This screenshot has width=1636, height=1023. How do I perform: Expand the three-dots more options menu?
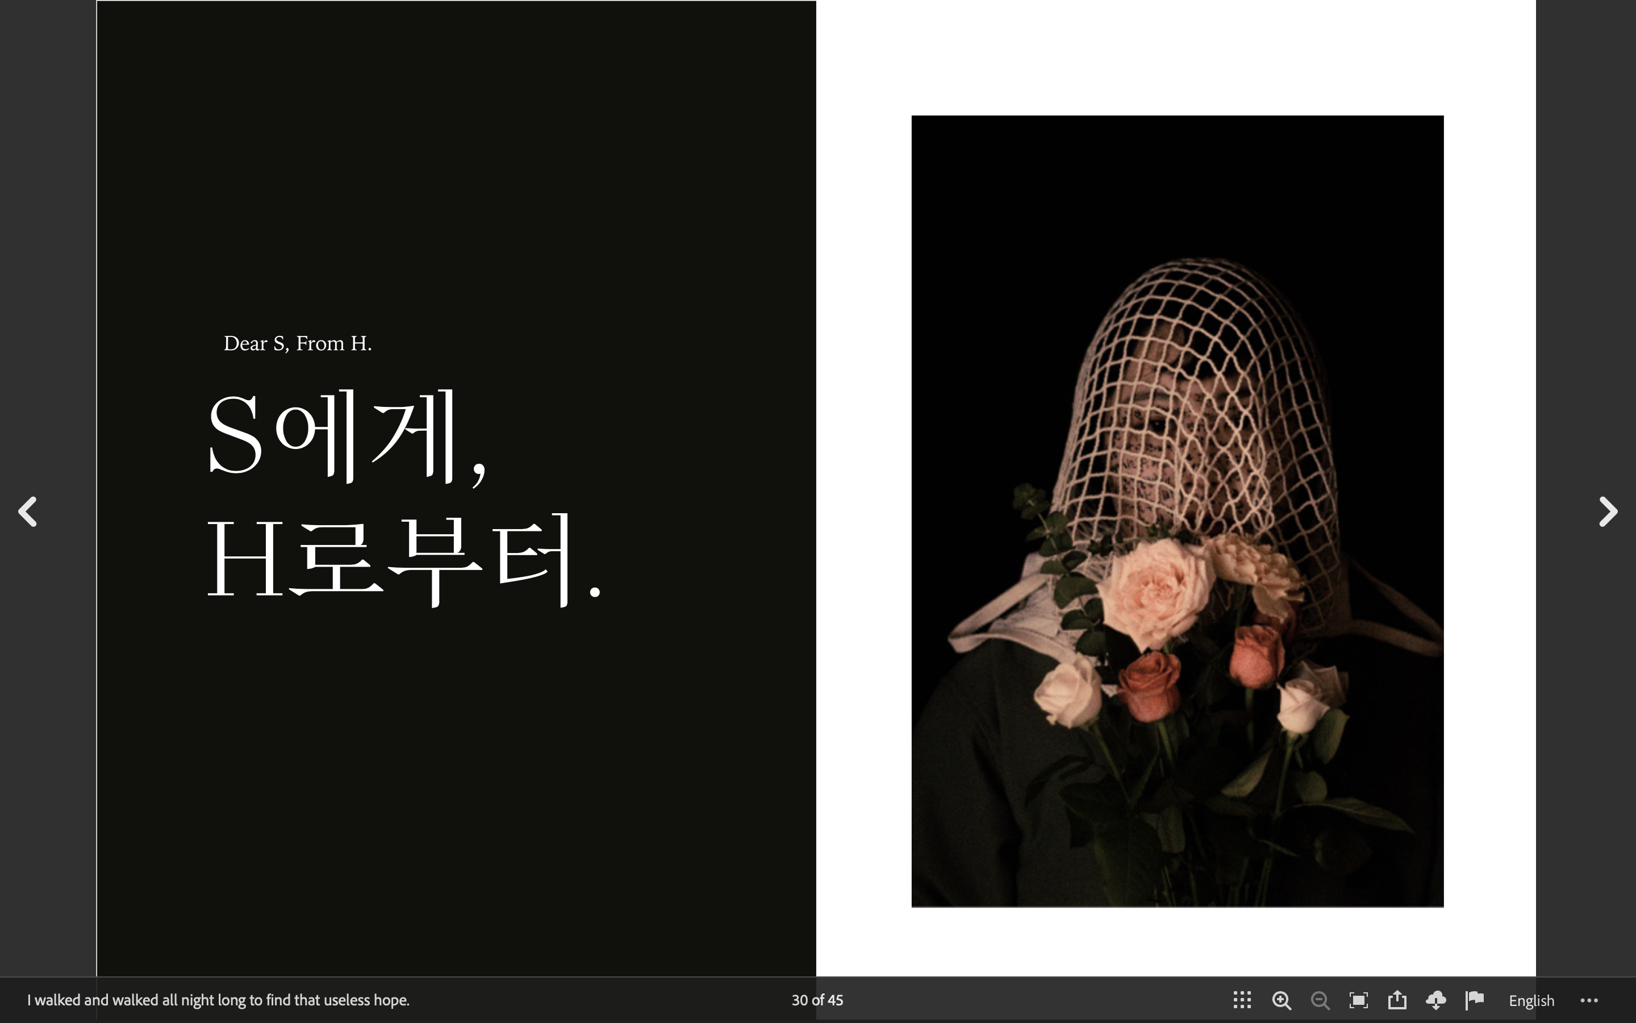pyautogui.click(x=1589, y=1000)
